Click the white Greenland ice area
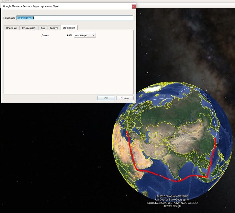 coord(151,89)
